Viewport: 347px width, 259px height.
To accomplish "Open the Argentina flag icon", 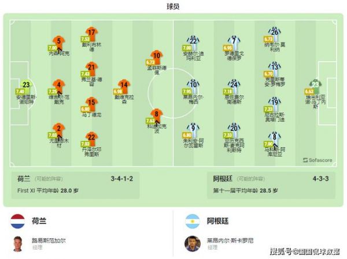I will pyautogui.click(x=193, y=222).
